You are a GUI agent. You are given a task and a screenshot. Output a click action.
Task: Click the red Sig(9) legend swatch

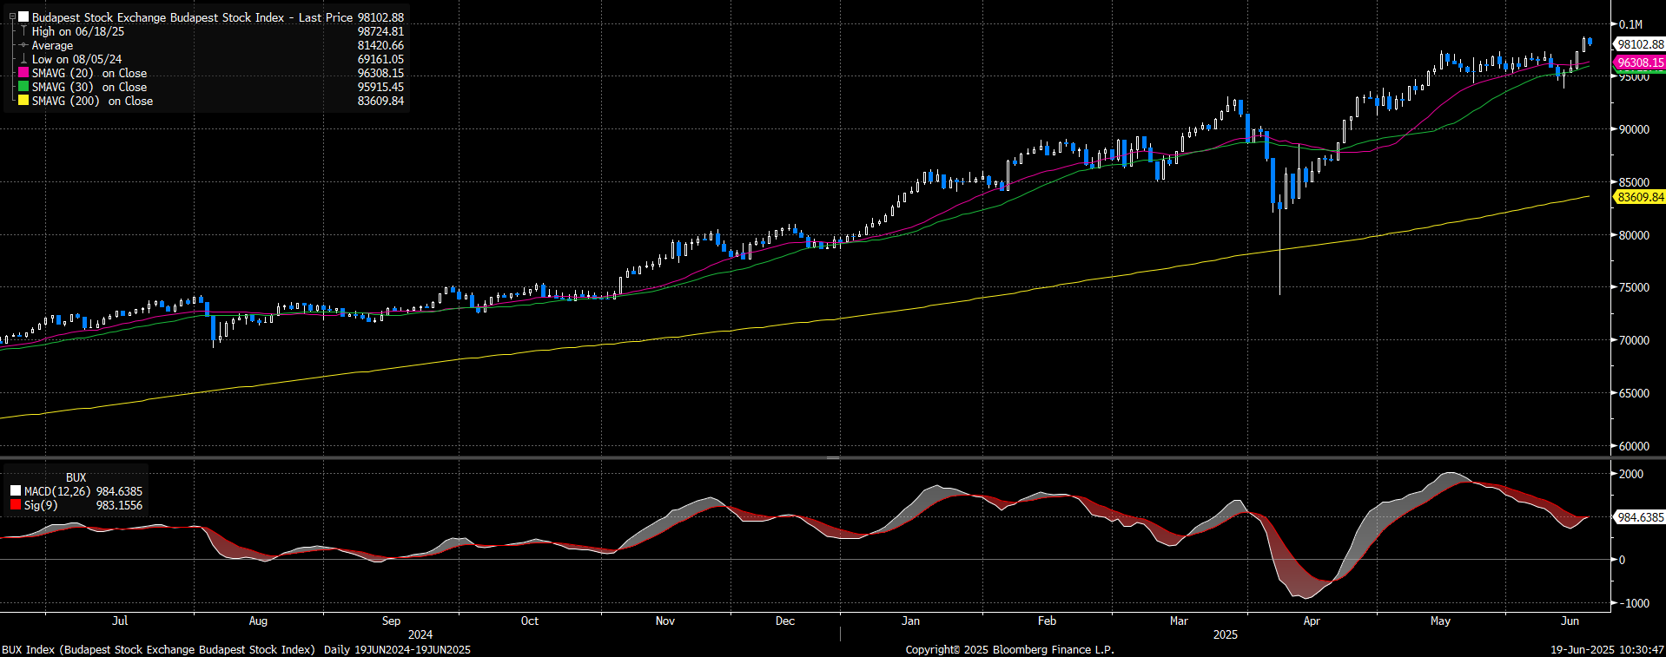click(x=16, y=505)
